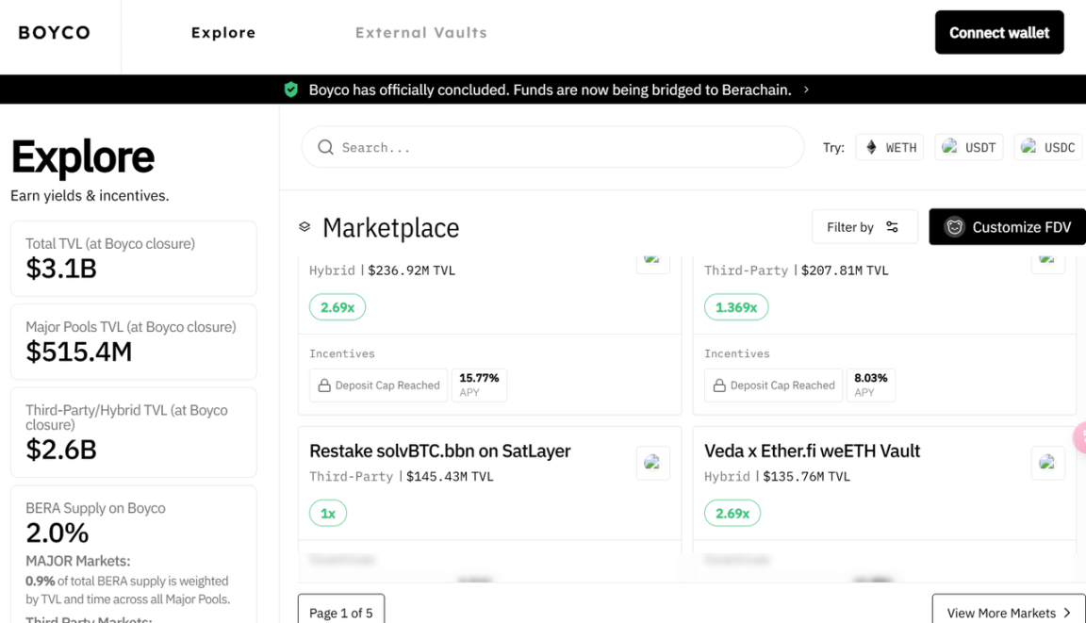1086x623 pixels.
Task: Expand the banner announcement chevron
Action: [x=806, y=90]
